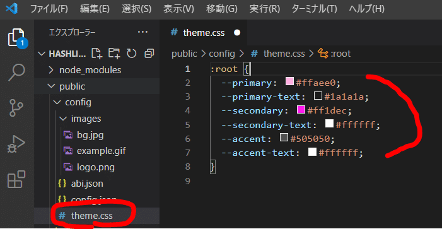This screenshot has width=442, height=229.
Task: Select theme.css in the file tree
Action: pyautogui.click(x=92, y=216)
